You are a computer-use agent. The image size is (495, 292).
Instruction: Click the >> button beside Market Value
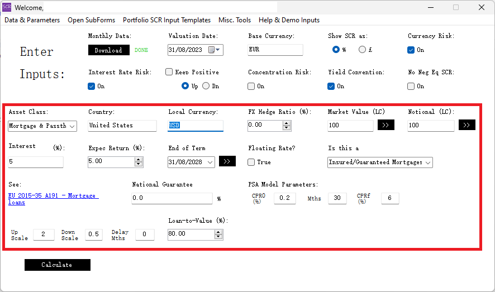(385, 125)
